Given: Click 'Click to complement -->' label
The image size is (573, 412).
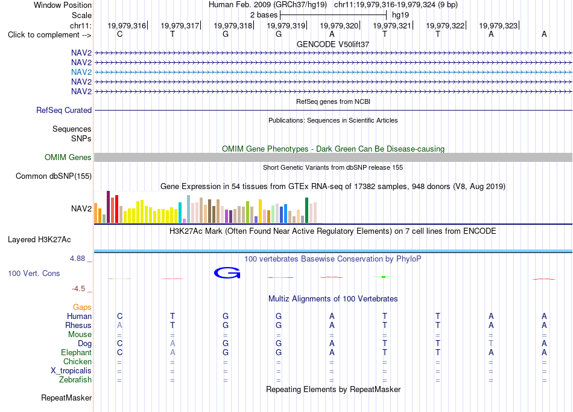Looking at the screenshot, I should click(49, 35).
